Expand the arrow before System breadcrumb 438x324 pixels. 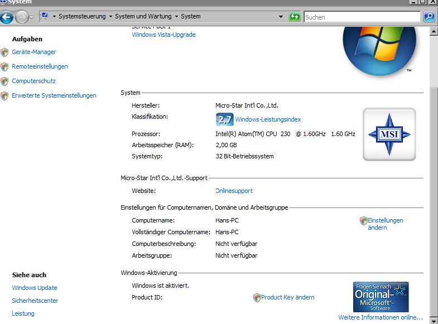coord(176,17)
